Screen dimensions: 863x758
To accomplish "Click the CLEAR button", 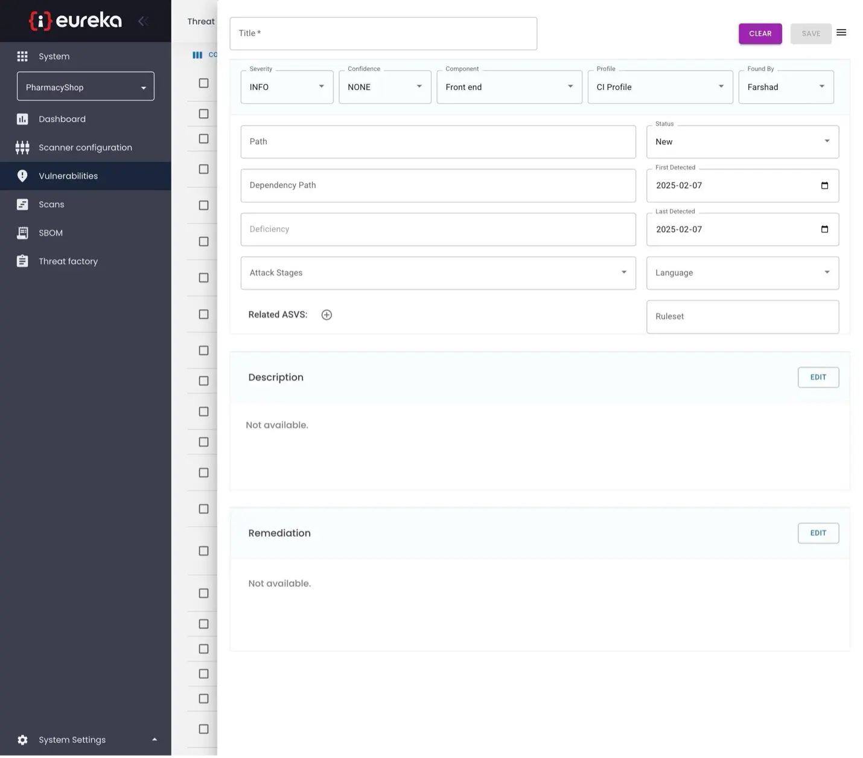I will (x=760, y=33).
